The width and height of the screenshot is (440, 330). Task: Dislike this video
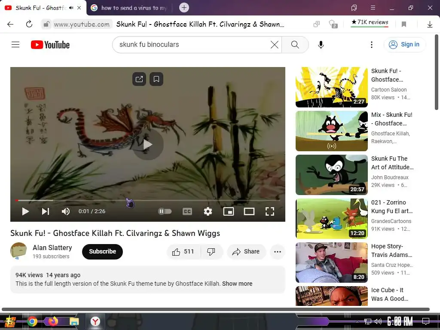pyautogui.click(x=211, y=251)
